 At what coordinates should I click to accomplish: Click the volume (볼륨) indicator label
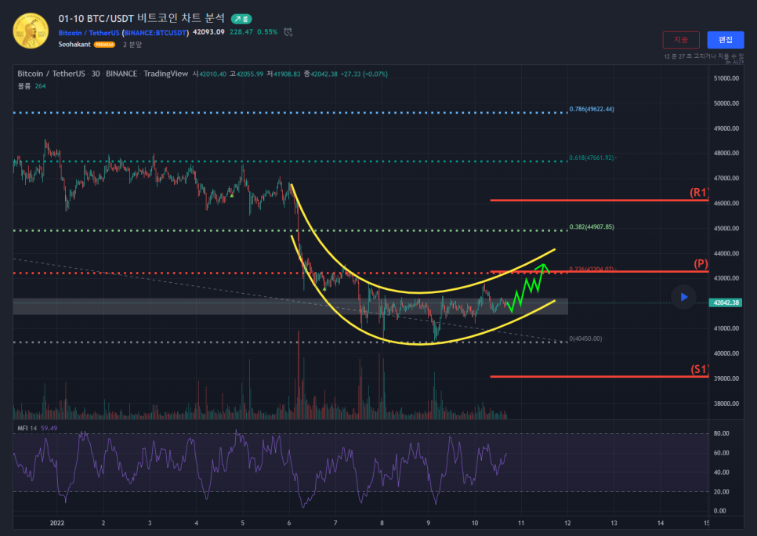coord(24,85)
